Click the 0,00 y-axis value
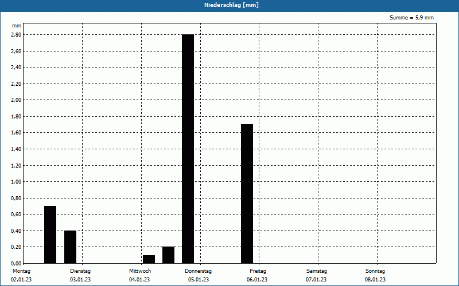This screenshot has width=459, height=286. [x=17, y=263]
